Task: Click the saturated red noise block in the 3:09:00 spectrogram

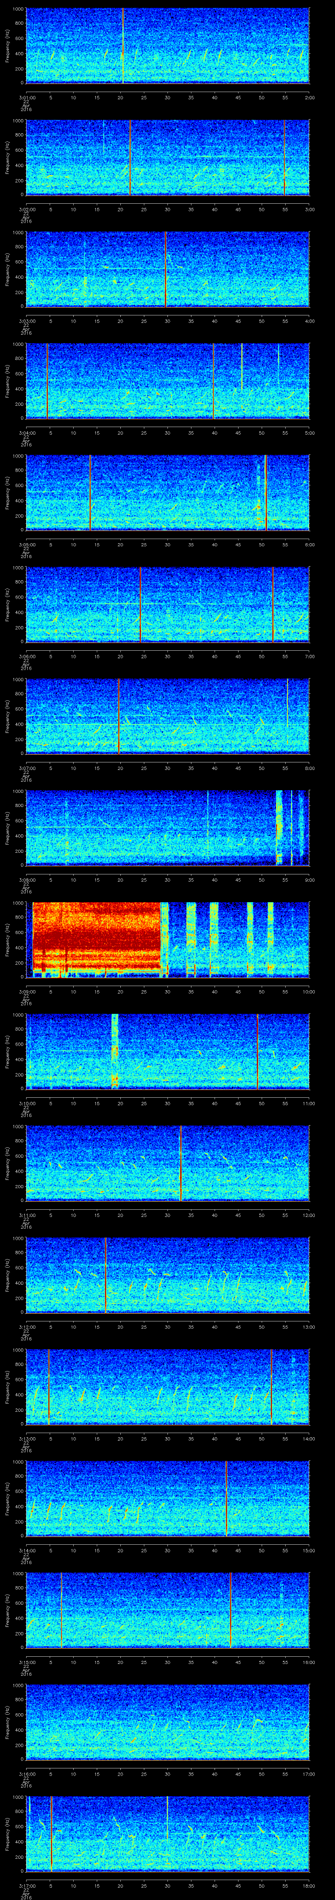Action: (x=97, y=937)
